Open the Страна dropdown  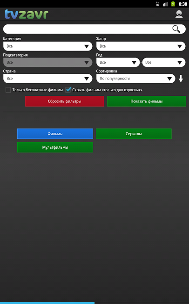click(x=47, y=79)
